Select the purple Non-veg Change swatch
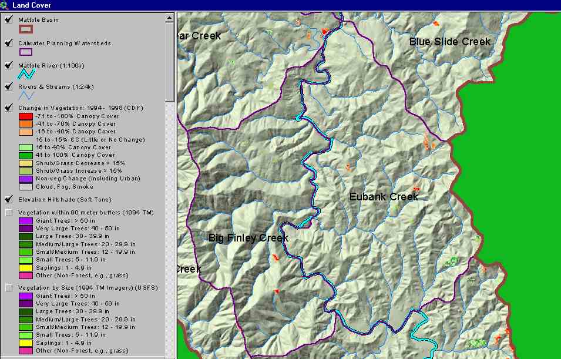 (x=26, y=179)
